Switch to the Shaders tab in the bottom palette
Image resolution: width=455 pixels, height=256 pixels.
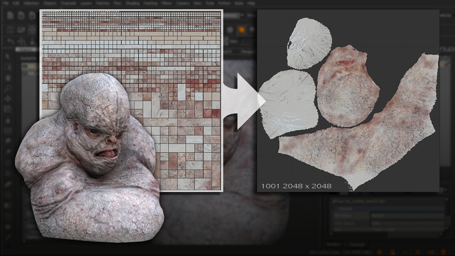[334, 244]
